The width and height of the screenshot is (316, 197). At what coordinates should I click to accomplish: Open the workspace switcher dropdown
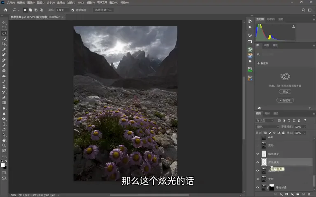pos(310,10)
